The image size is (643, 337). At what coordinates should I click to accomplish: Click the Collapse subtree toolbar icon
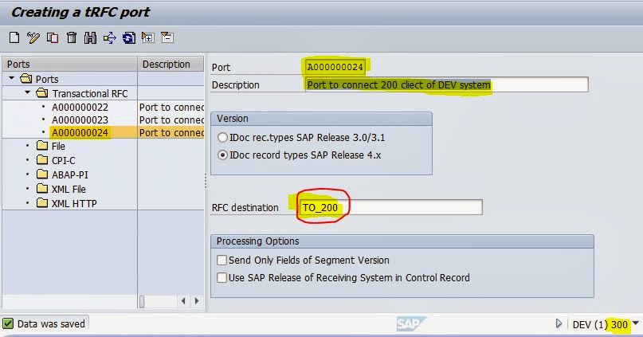tap(167, 37)
